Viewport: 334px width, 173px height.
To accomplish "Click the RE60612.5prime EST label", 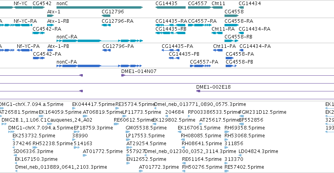I will 134,120.
